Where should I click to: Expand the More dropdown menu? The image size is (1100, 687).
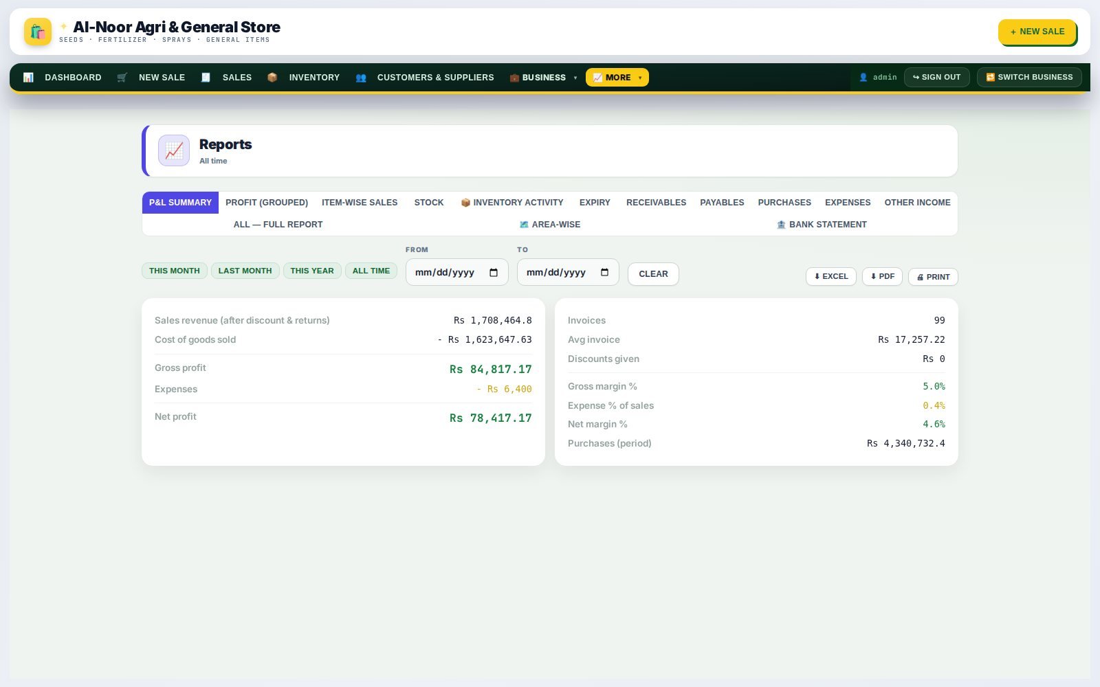(617, 78)
